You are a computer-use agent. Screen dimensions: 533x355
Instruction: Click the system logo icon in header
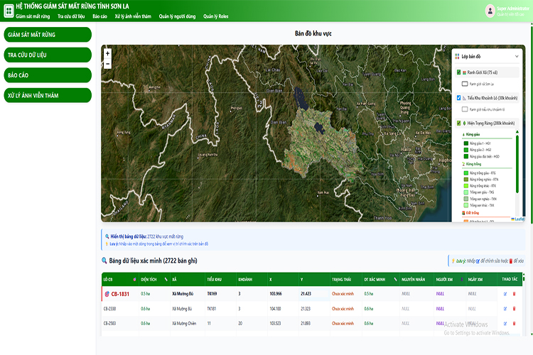pyautogui.click(x=8, y=10)
